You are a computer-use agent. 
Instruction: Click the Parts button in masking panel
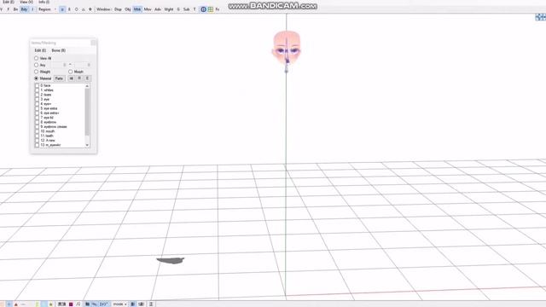[x=59, y=78]
